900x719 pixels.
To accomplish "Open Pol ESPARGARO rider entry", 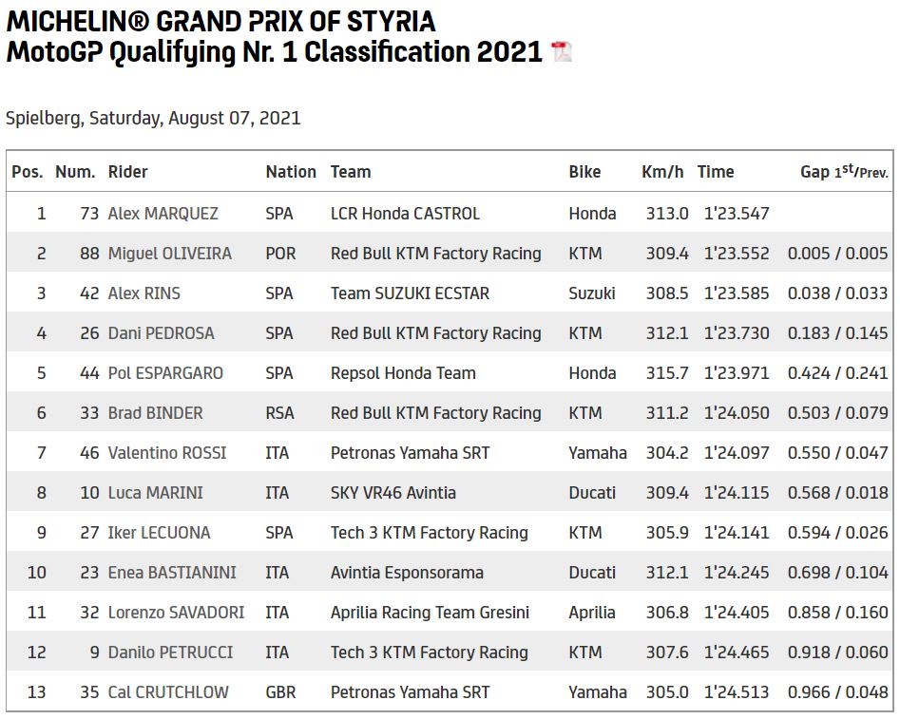I will 165,373.
